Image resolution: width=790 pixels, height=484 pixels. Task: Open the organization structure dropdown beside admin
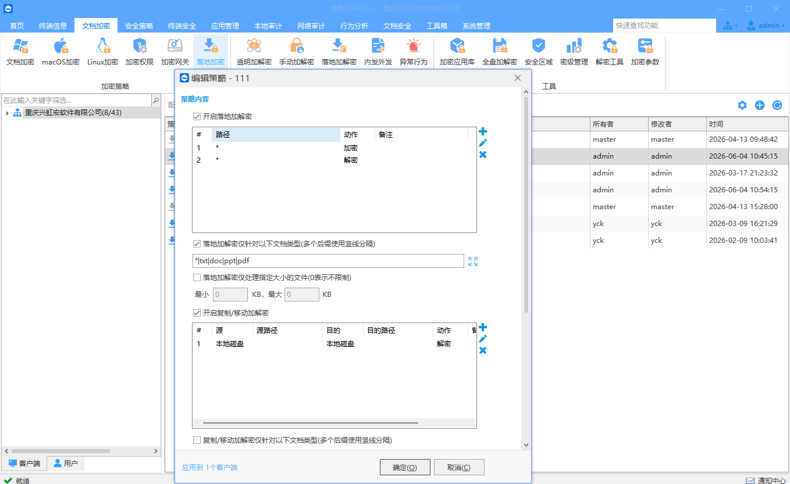point(730,26)
